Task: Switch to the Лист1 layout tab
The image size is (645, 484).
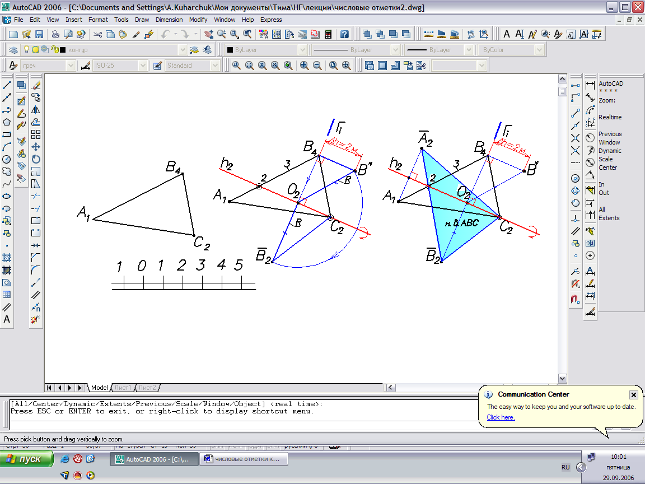Action: tap(123, 388)
